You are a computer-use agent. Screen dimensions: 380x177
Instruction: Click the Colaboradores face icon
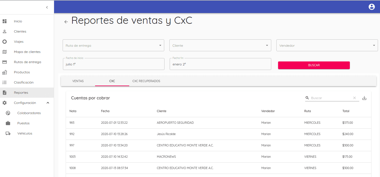pos(8,113)
